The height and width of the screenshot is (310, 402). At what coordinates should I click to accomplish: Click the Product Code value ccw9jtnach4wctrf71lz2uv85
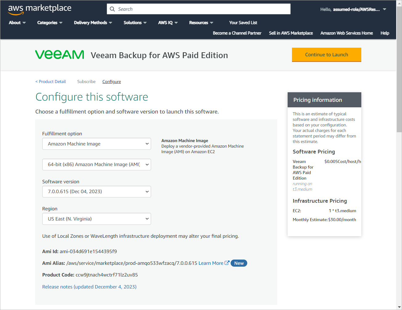107,275
